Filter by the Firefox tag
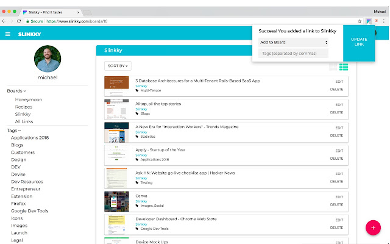This screenshot has width=390, height=244. (x=18, y=204)
